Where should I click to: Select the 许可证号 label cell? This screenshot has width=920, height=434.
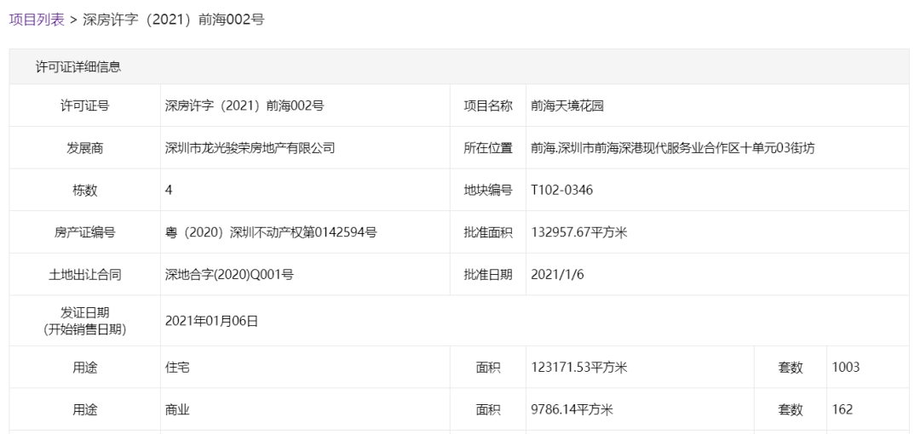coord(84,106)
